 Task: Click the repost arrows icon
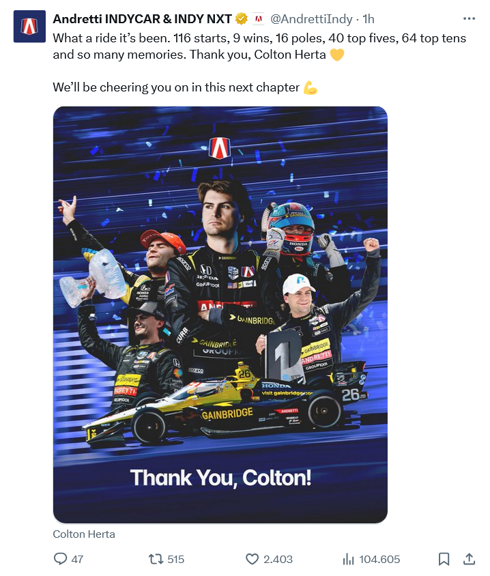tap(156, 559)
